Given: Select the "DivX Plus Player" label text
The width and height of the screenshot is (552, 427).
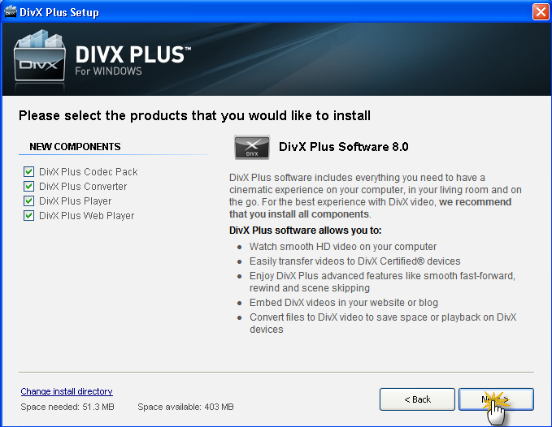Looking at the screenshot, I should (x=76, y=201).
